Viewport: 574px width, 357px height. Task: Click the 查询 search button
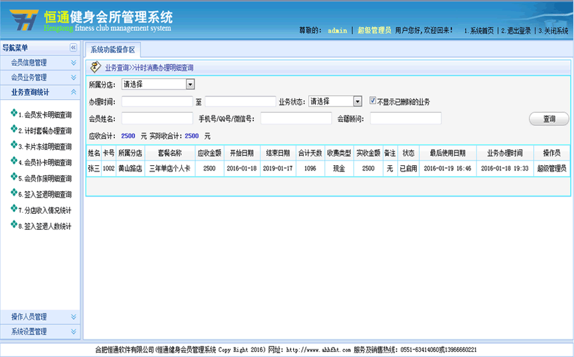[549, 119]
